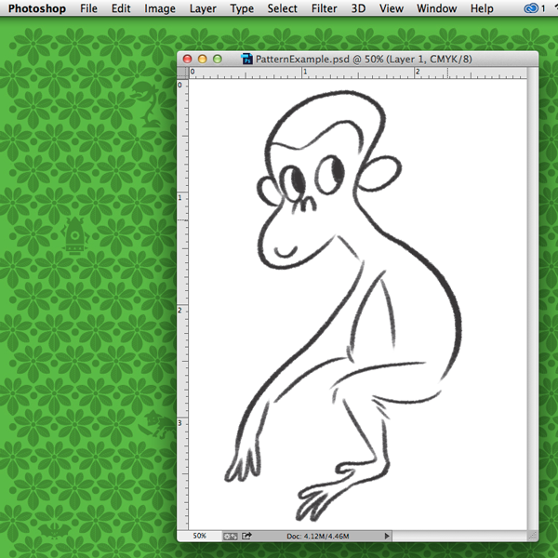Open the Filter menu
Image resolution: width=558 pixels, height=558 pixels.
click(325, 8)
